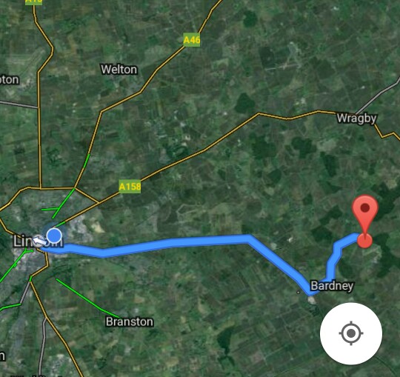Select the red destination pin
400x377 pixels.
(x=365, y=221)
